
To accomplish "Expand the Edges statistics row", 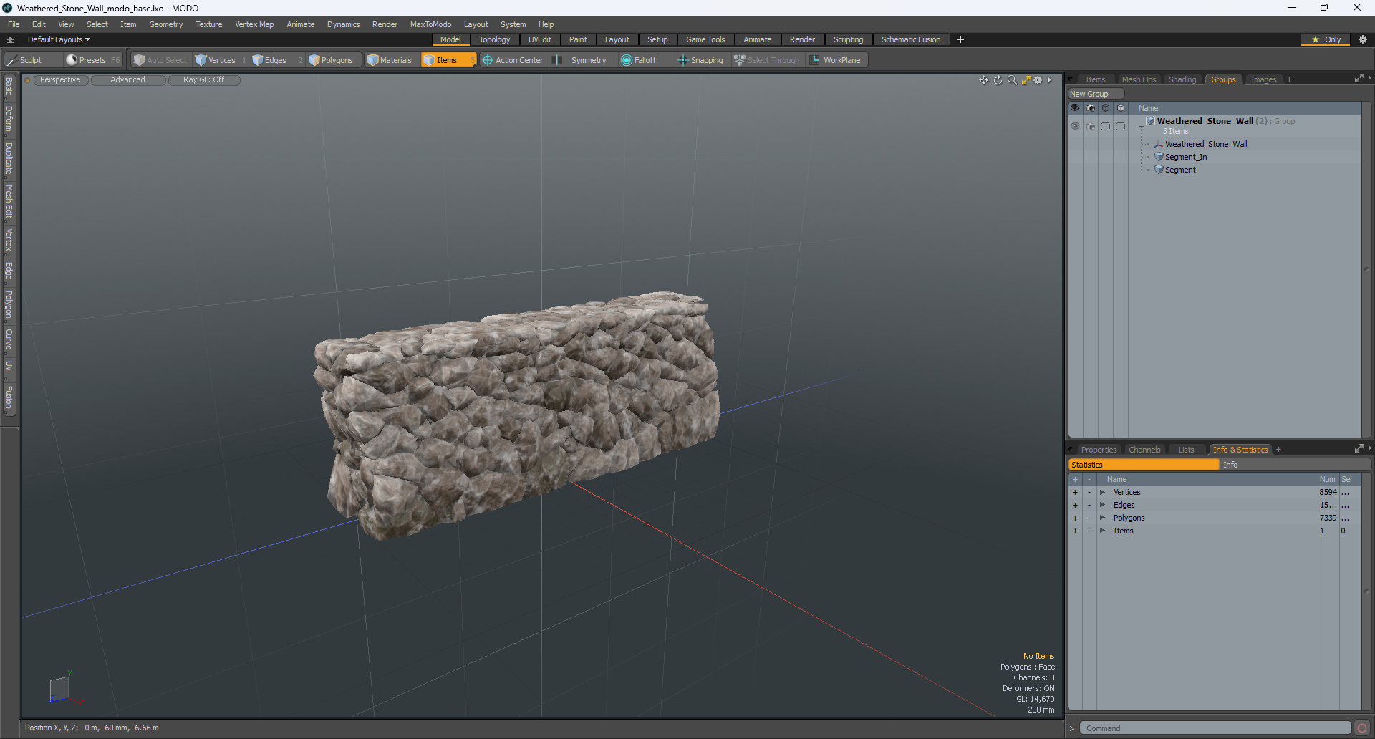I will click(1102, 505).
